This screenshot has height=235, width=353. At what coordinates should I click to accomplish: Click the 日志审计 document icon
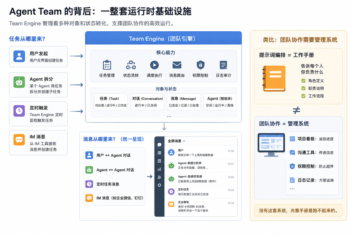[x=223, y=65]
